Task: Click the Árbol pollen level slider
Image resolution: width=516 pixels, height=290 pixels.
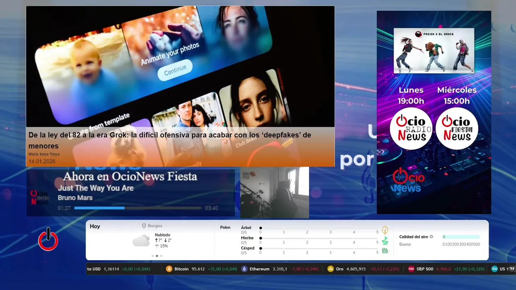Action: (x=319, y=228)
